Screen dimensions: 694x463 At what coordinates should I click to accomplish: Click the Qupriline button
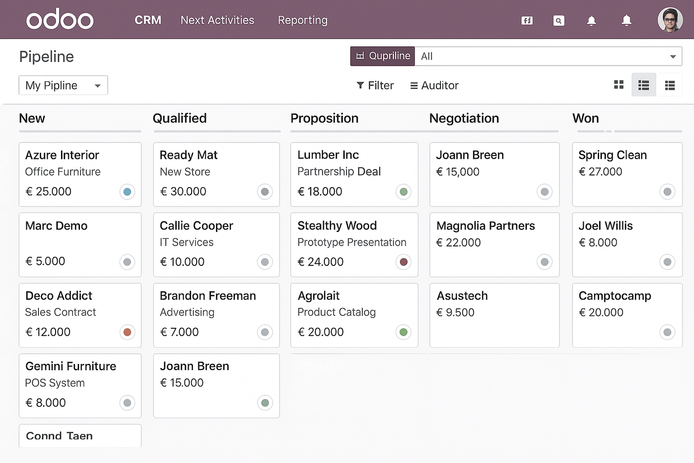(x=383, y=56)
